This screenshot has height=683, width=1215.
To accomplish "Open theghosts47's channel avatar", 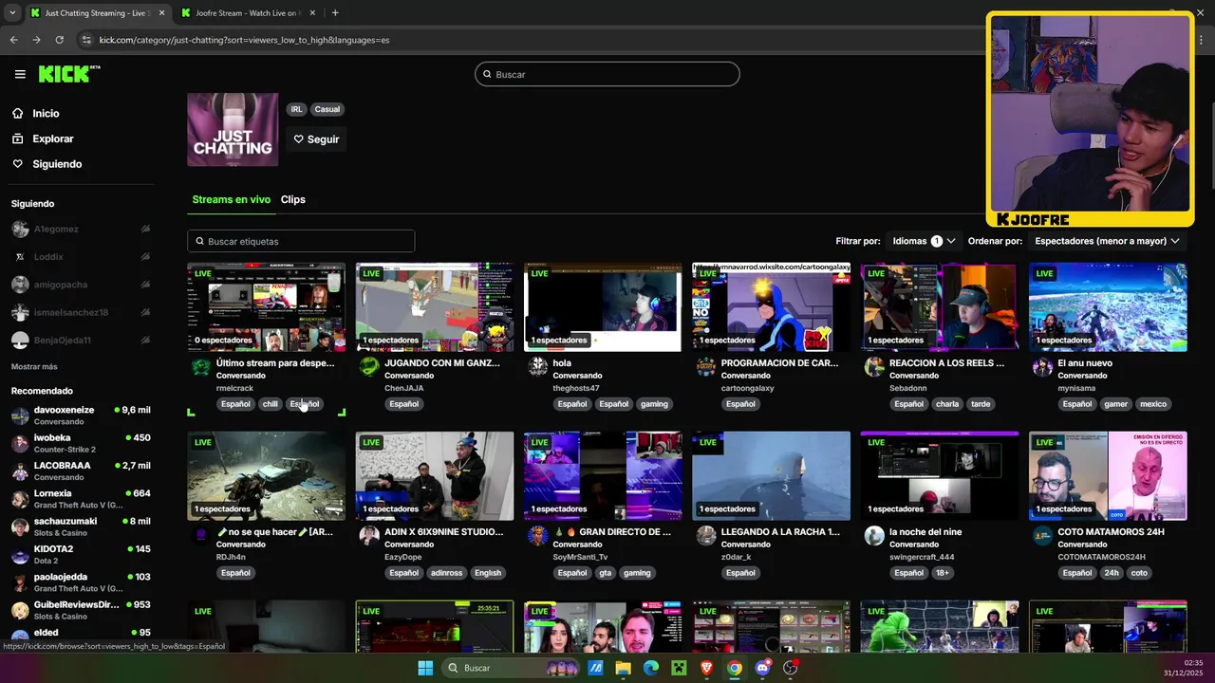I will (538, 367).
